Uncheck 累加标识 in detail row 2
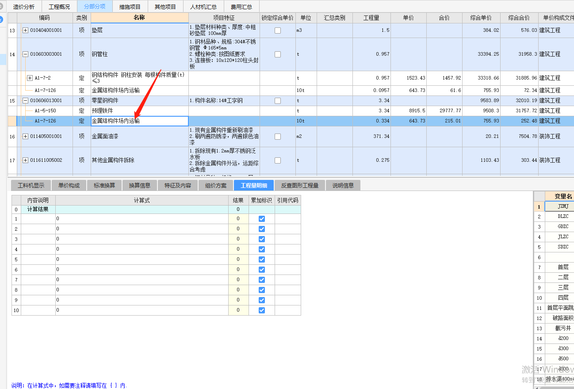 [x=262, y=229]
